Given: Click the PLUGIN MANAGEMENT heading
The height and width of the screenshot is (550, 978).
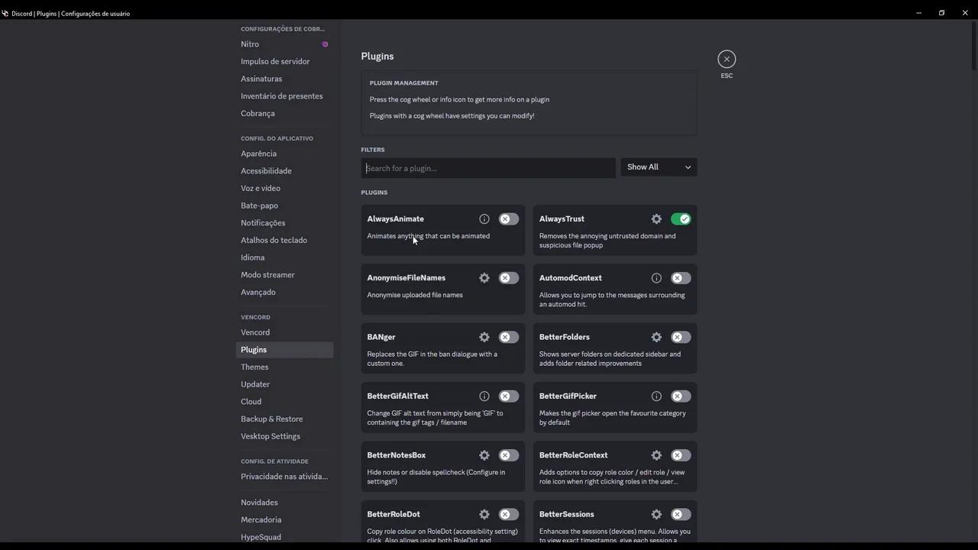Looking at the screenshot, I should pos(403,83).
